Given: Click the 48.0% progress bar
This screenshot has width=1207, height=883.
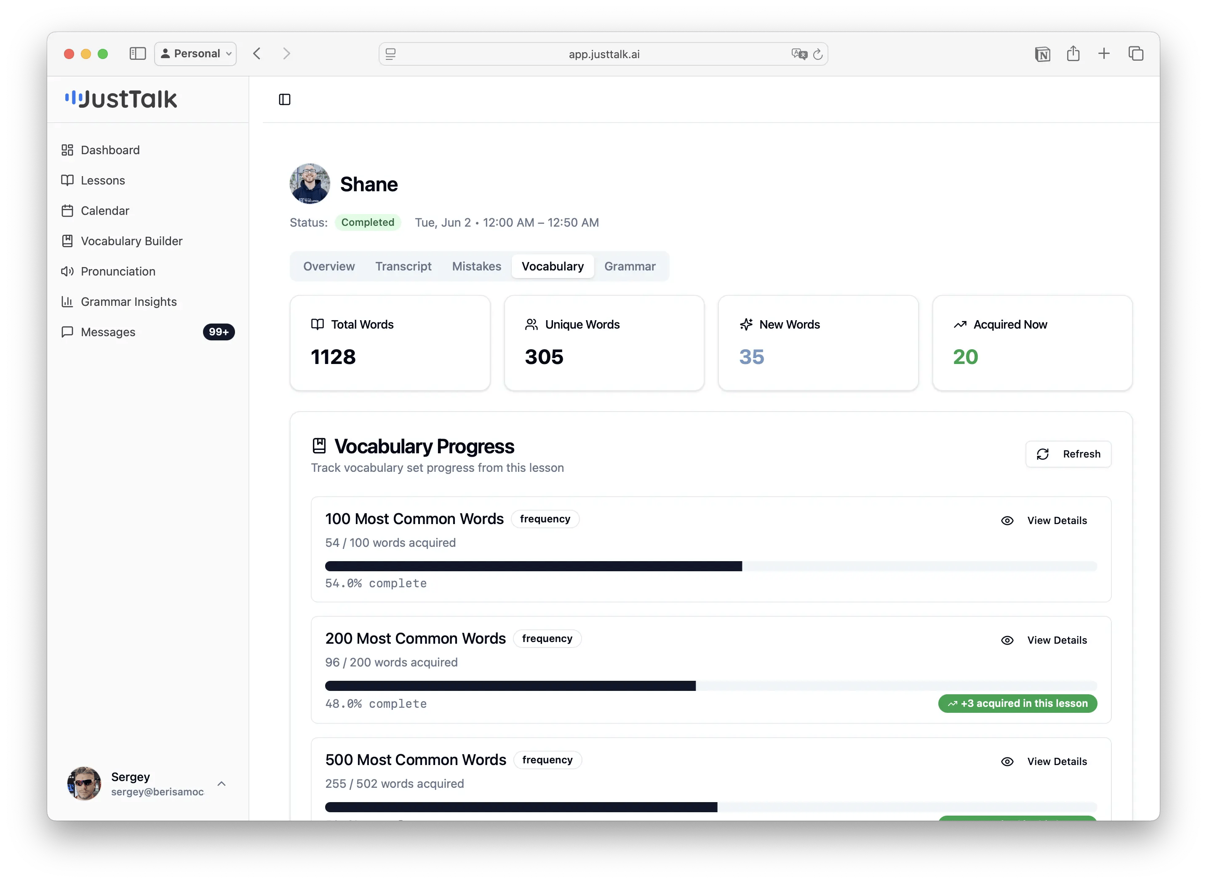Looking at the screenshot, I should point(711,686).
